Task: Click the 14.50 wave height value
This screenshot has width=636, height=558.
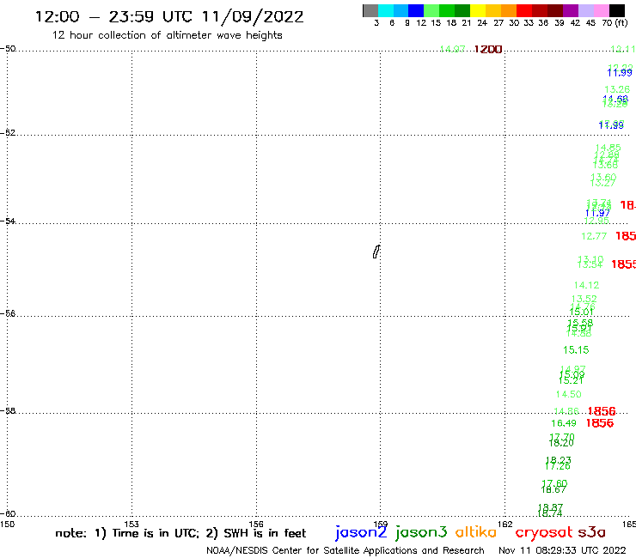Action: (568, 394)
